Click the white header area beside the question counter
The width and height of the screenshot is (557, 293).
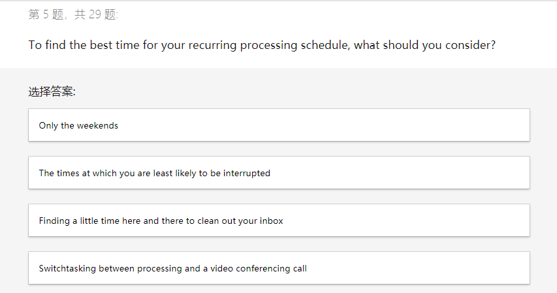(326, 14)
